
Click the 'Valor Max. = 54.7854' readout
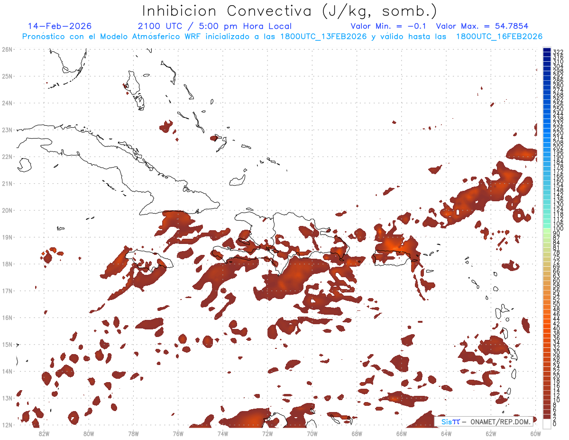[482, 26]
